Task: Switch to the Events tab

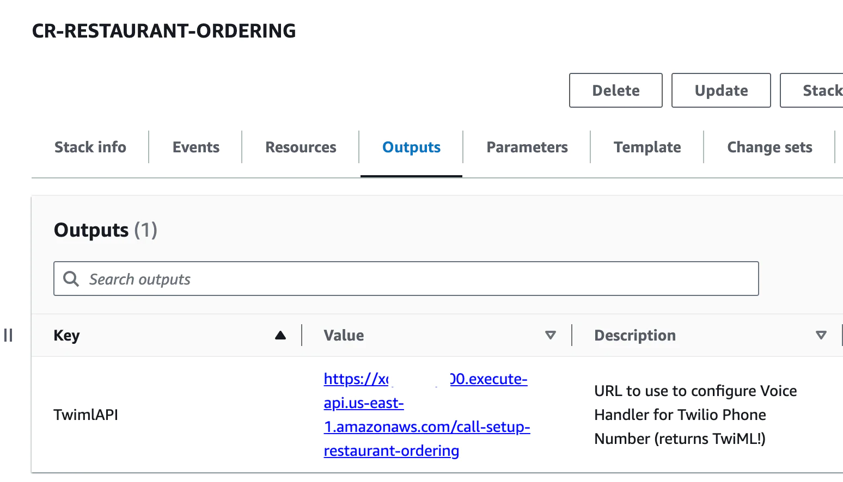Action: 196,147
